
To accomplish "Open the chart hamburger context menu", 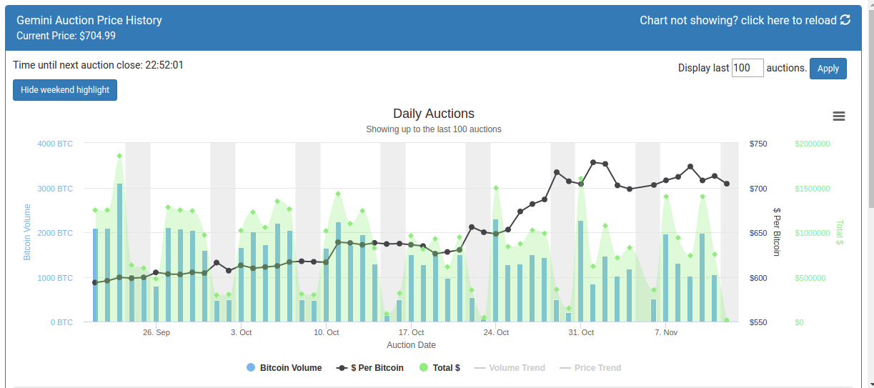I will pyautogui.click(x=839, y=116).
